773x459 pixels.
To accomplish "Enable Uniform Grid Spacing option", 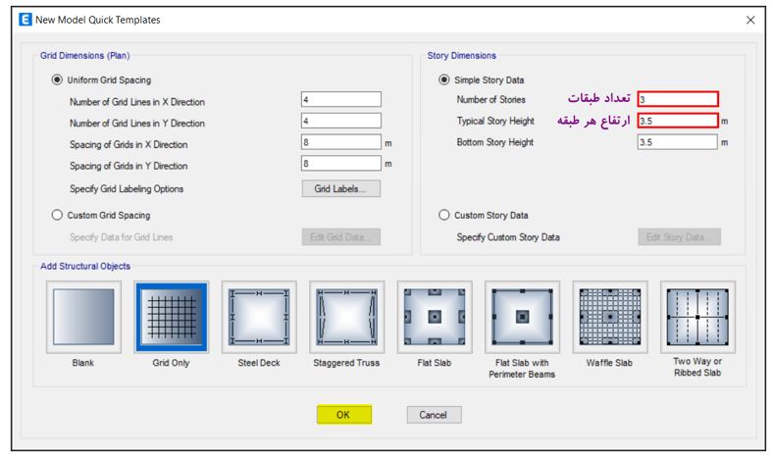I will (57, 79).
